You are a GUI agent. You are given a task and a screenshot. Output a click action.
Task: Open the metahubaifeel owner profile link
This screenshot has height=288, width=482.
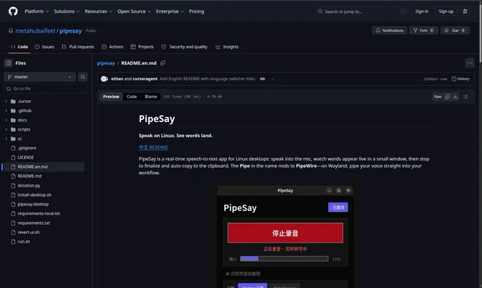pos(35,31)
